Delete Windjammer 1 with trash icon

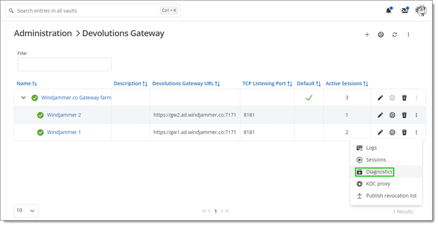pos(404,132)
